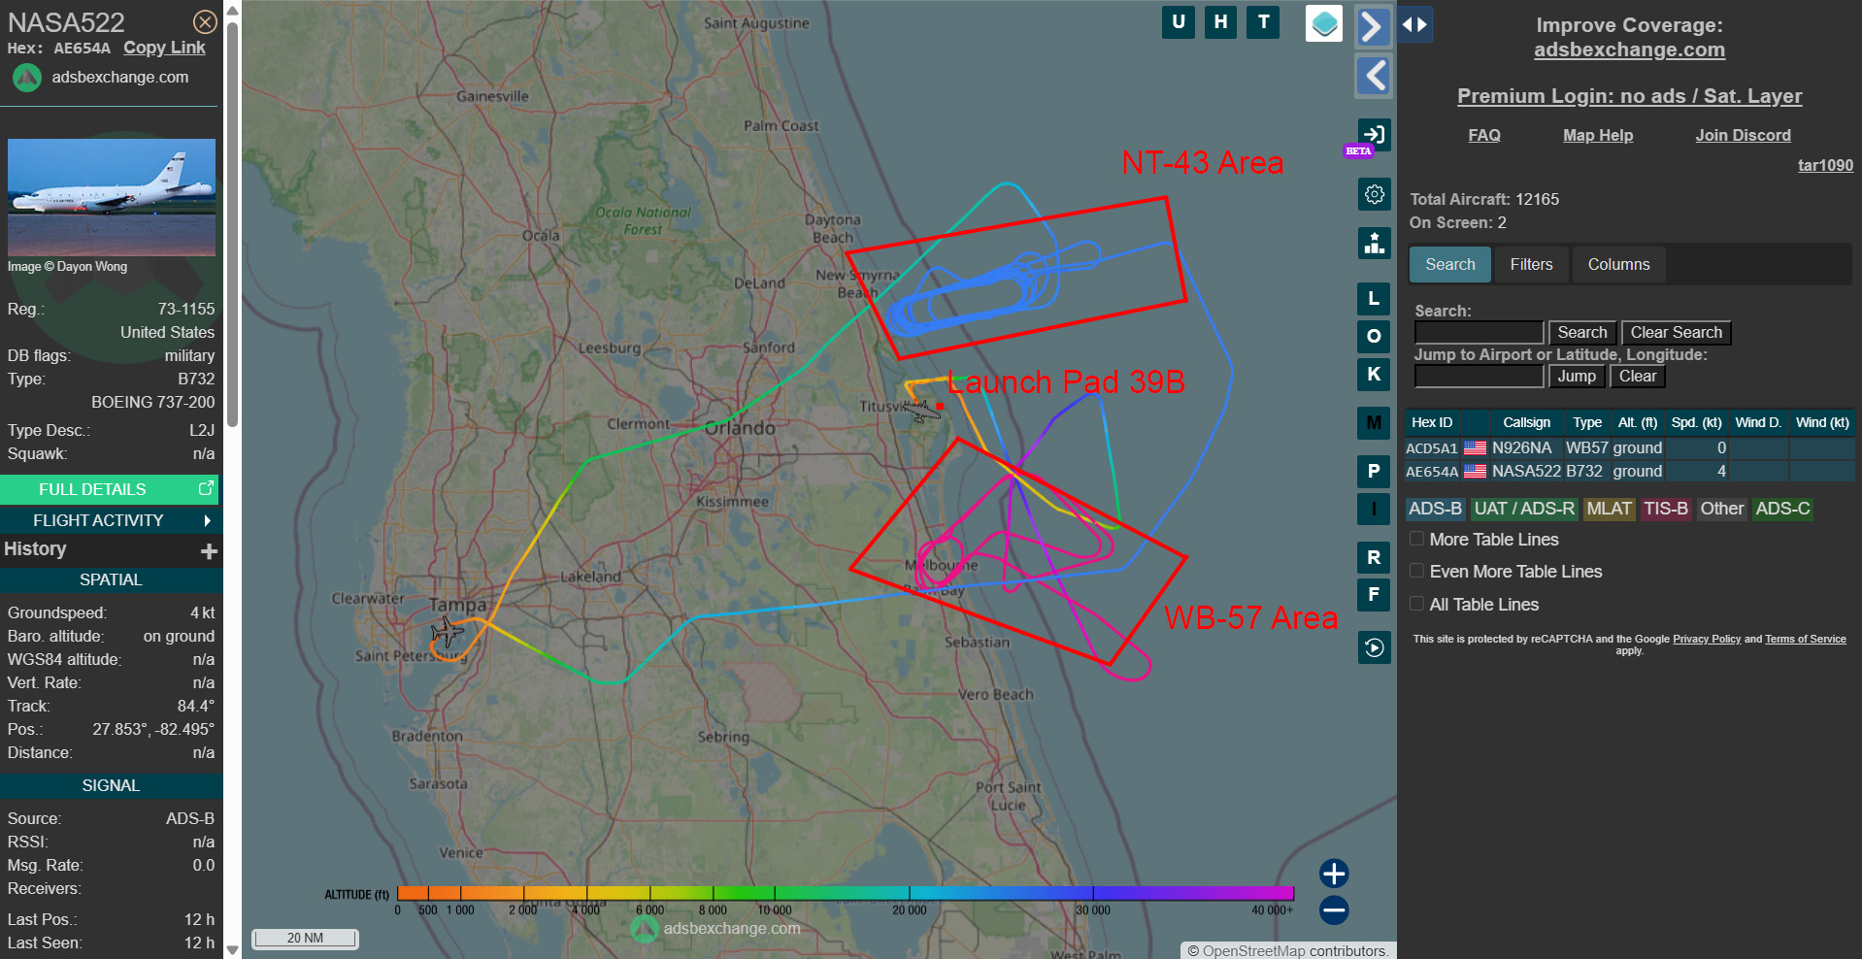Expand the FLIGHT ACTIVITY arrow

207,520
